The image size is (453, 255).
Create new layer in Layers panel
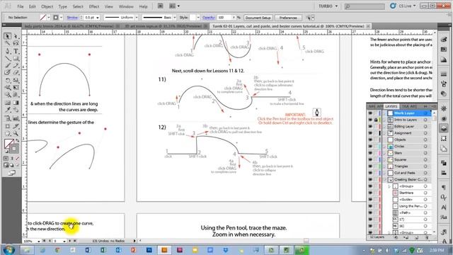point(416,237)
